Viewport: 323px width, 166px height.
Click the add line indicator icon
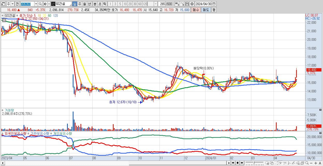tap(182, 4)
